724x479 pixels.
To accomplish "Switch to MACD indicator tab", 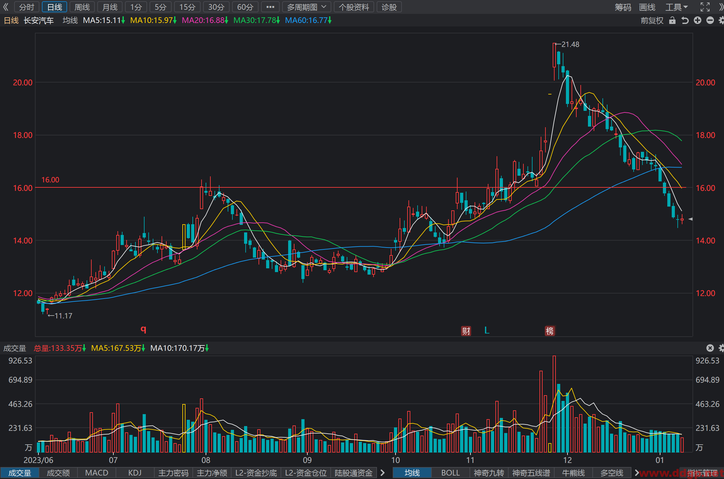I will (97, 473).
